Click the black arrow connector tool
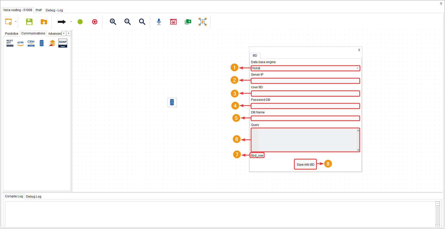Viewport: 445px width, 229px height. 62,22
